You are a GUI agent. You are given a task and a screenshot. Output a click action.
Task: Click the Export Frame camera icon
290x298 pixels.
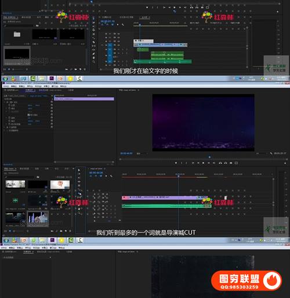pyautogui.click(x=231, y=163)
